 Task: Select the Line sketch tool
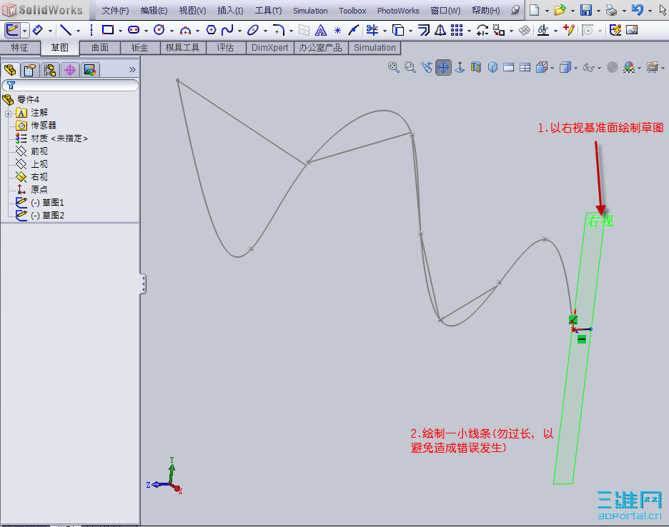pyautogui.click(x=66, y=30)
